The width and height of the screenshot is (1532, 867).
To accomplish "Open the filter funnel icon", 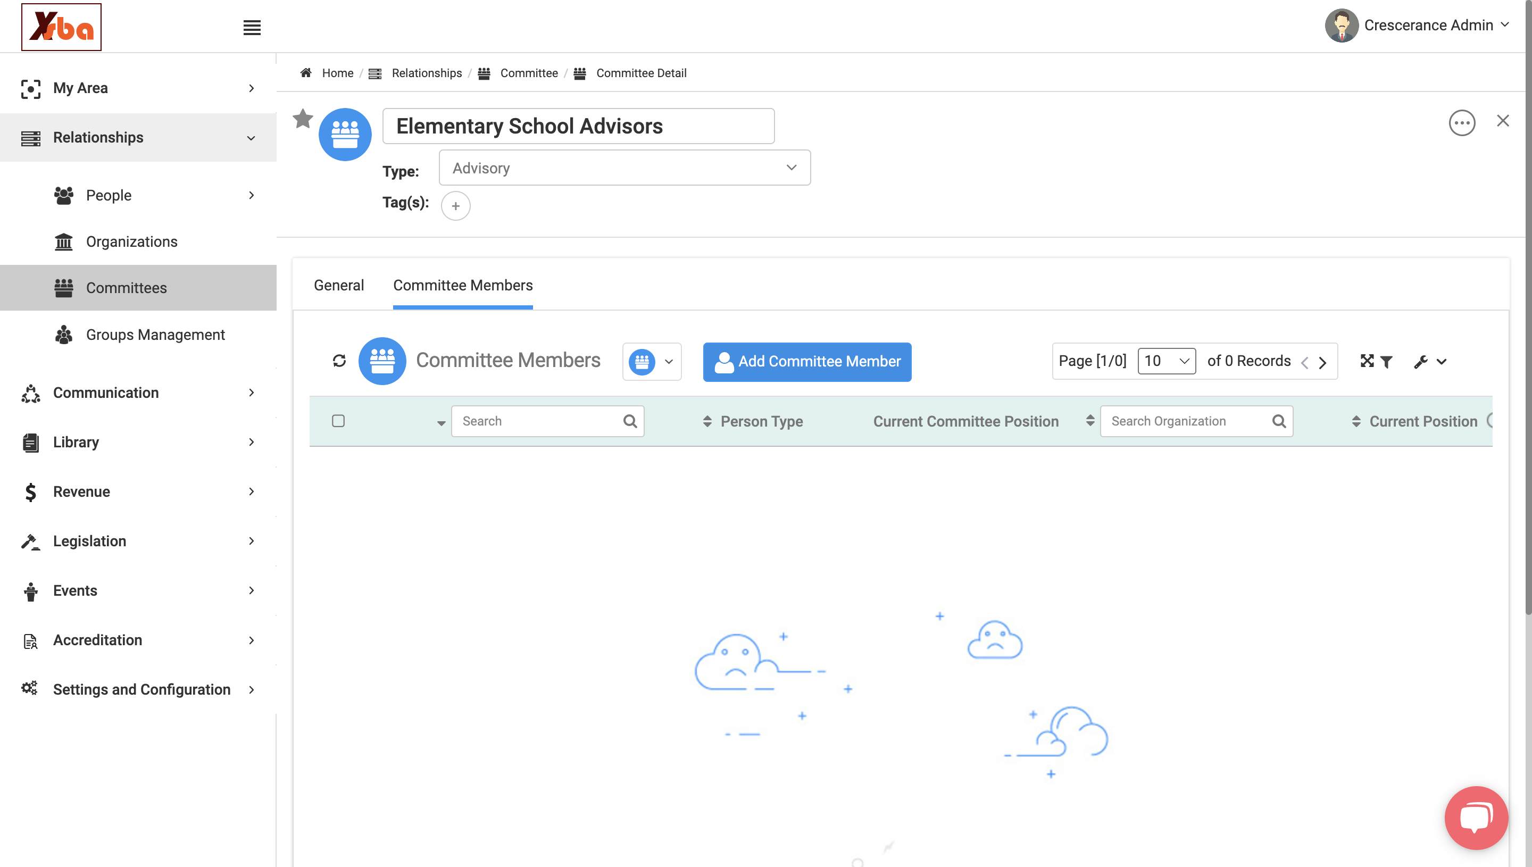I will [1386, 362].
